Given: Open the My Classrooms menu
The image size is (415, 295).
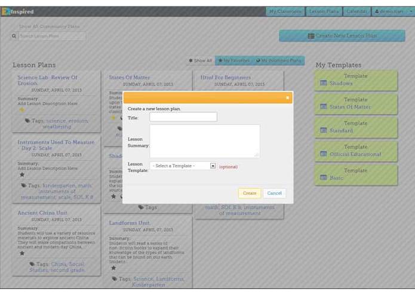Looking at the screenshot, I should tap(285, 11).
